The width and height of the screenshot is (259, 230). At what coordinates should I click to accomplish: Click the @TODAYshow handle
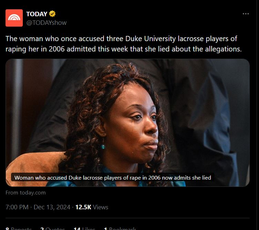[46, 22]
